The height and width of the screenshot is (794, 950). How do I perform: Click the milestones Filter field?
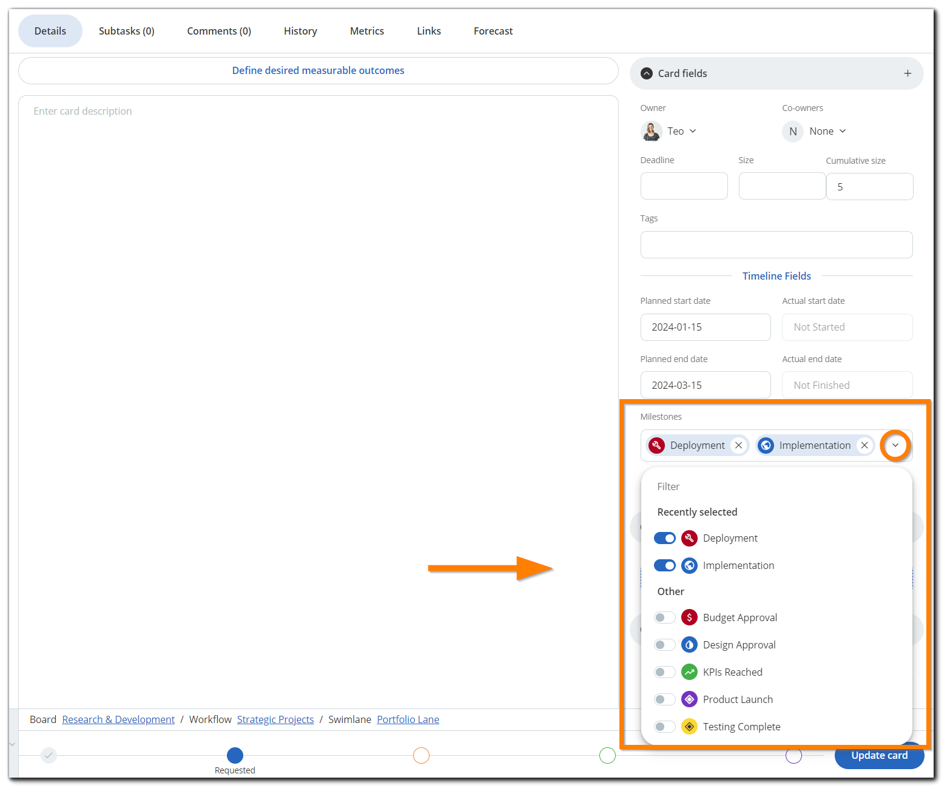[777, 486]
